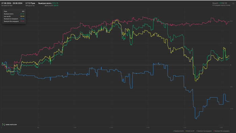Toggle the blue "Выиграл на шоудауне" legend series
The image size is (236, 133).
pos(204,131)
